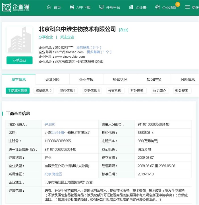The width and height of the screenshot is (199, 205).
Task: Open legal representative 尹卫东 link
Action: click(x=50, y=124)
